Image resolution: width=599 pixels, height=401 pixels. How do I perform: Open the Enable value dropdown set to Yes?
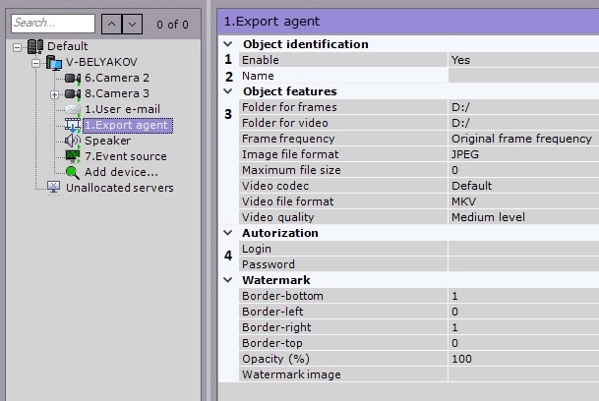point(521,60)
